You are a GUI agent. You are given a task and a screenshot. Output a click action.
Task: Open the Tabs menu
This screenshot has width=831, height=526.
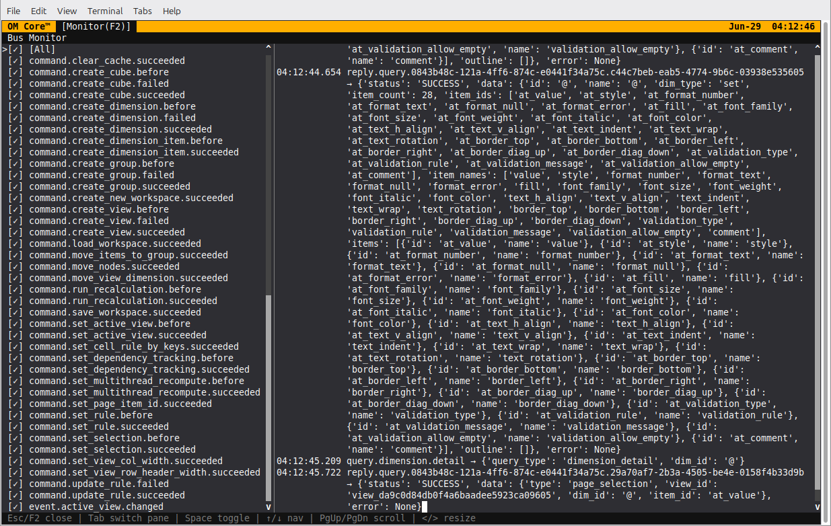143,11
